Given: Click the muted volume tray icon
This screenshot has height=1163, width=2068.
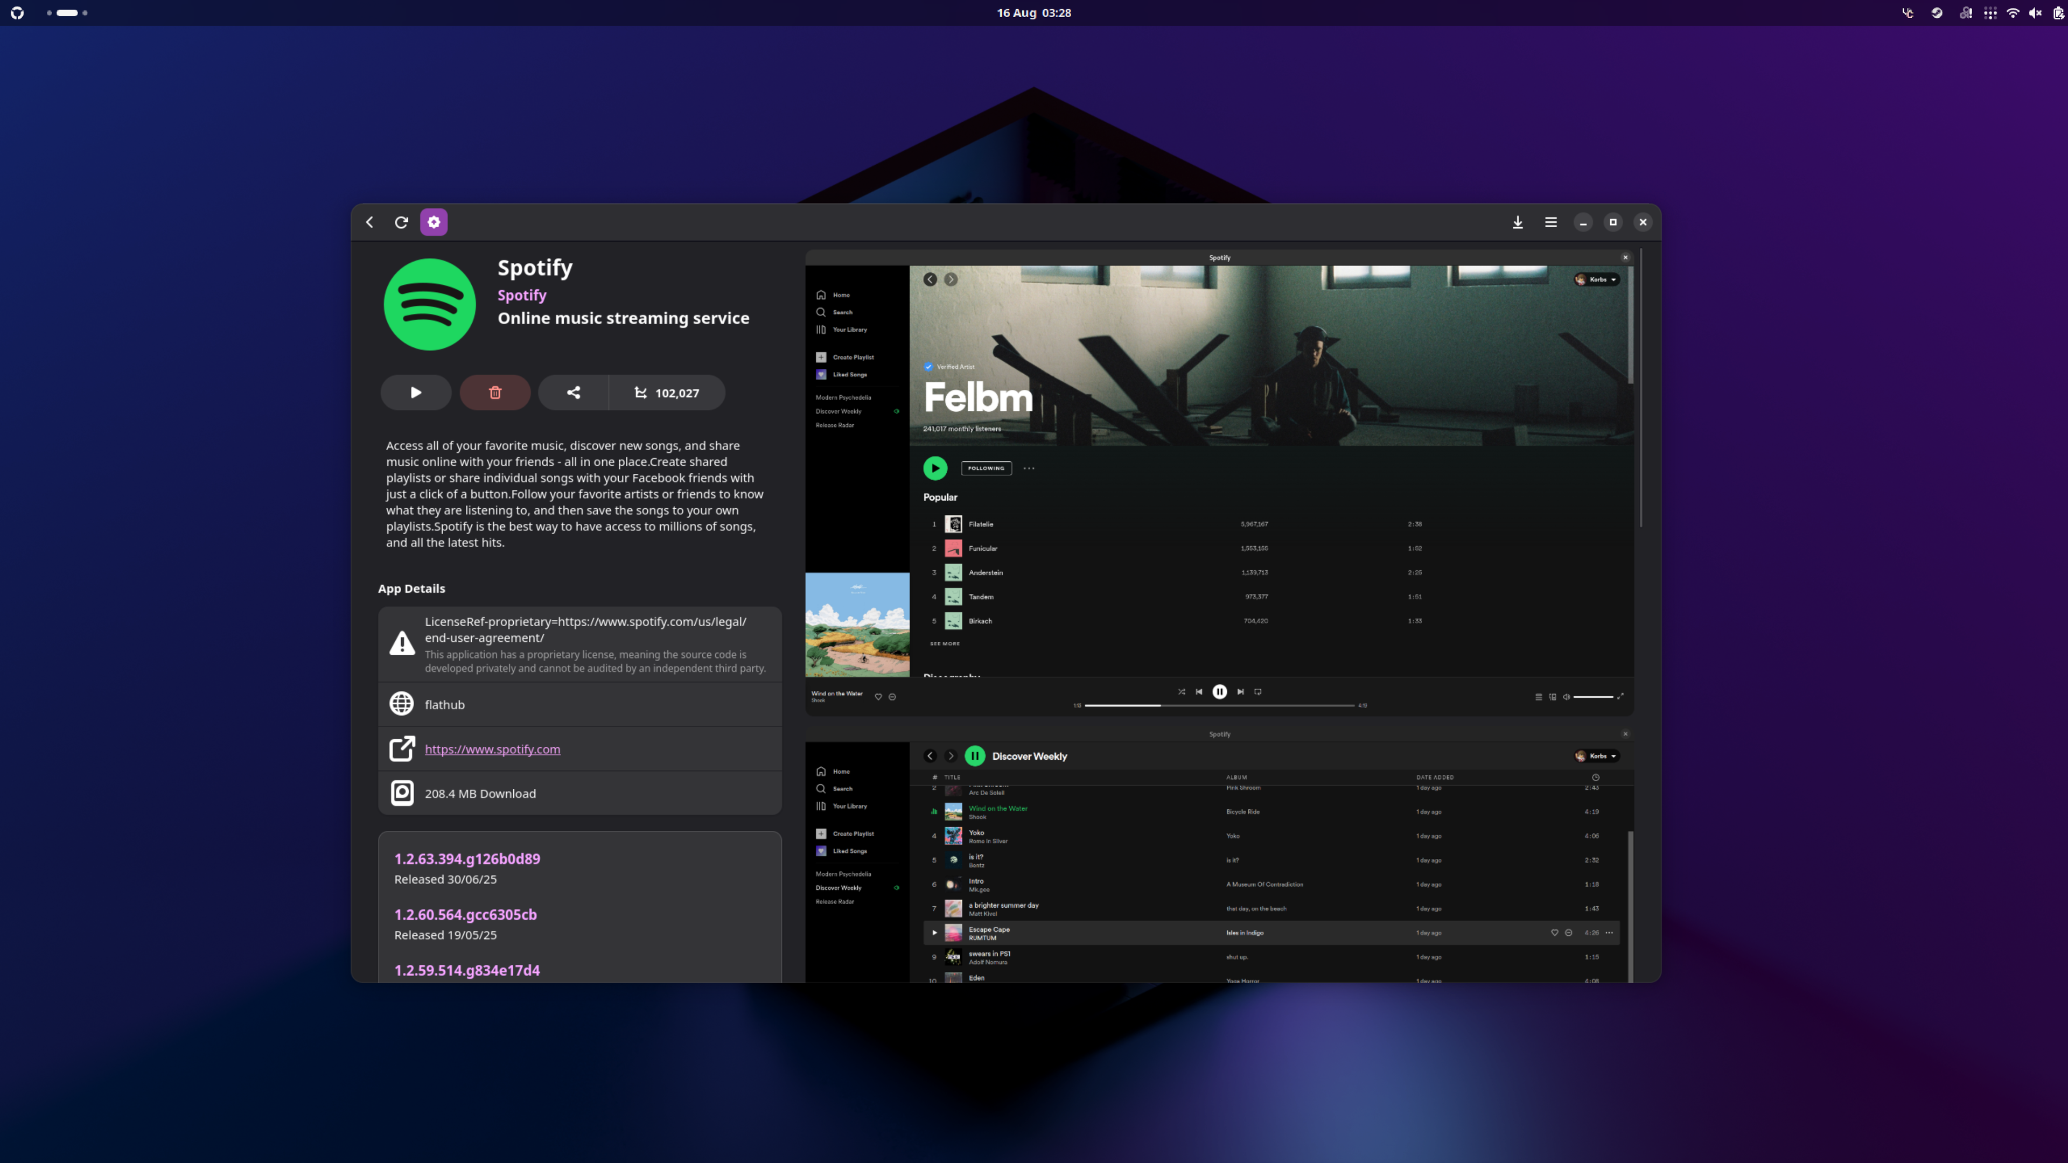Looking at the screenshot, I should (x=2035, y=13).
